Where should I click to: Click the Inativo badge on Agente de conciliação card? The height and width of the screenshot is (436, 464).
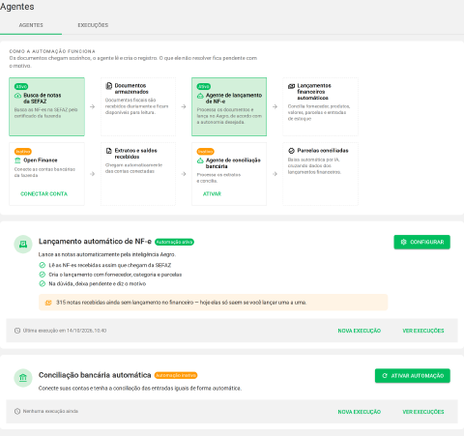205,152
